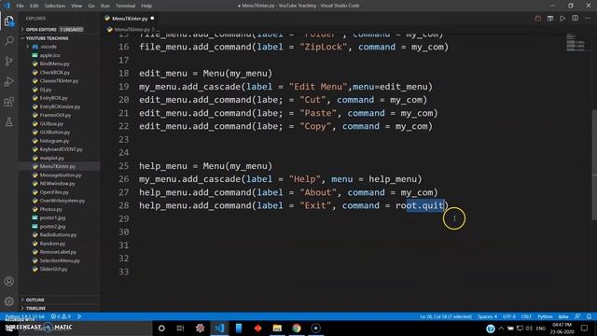This screenshot has width=597, height=336.
Task: Open Google Chrome from the taskbar
Action: point(297,328)
